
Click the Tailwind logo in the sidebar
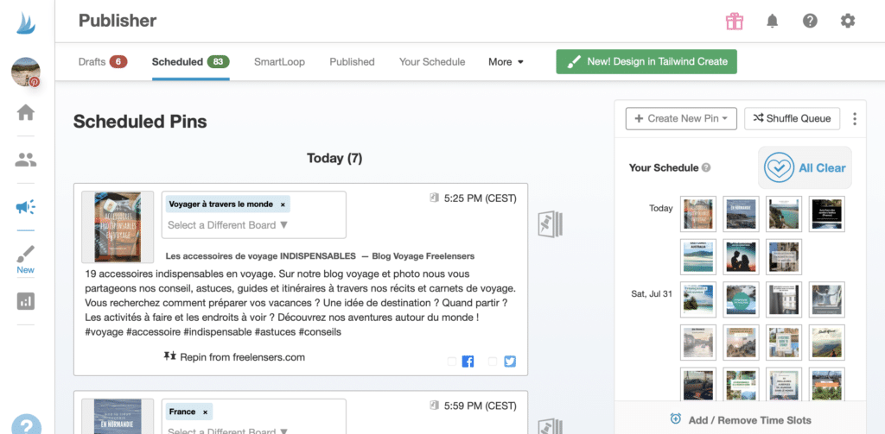26,22
